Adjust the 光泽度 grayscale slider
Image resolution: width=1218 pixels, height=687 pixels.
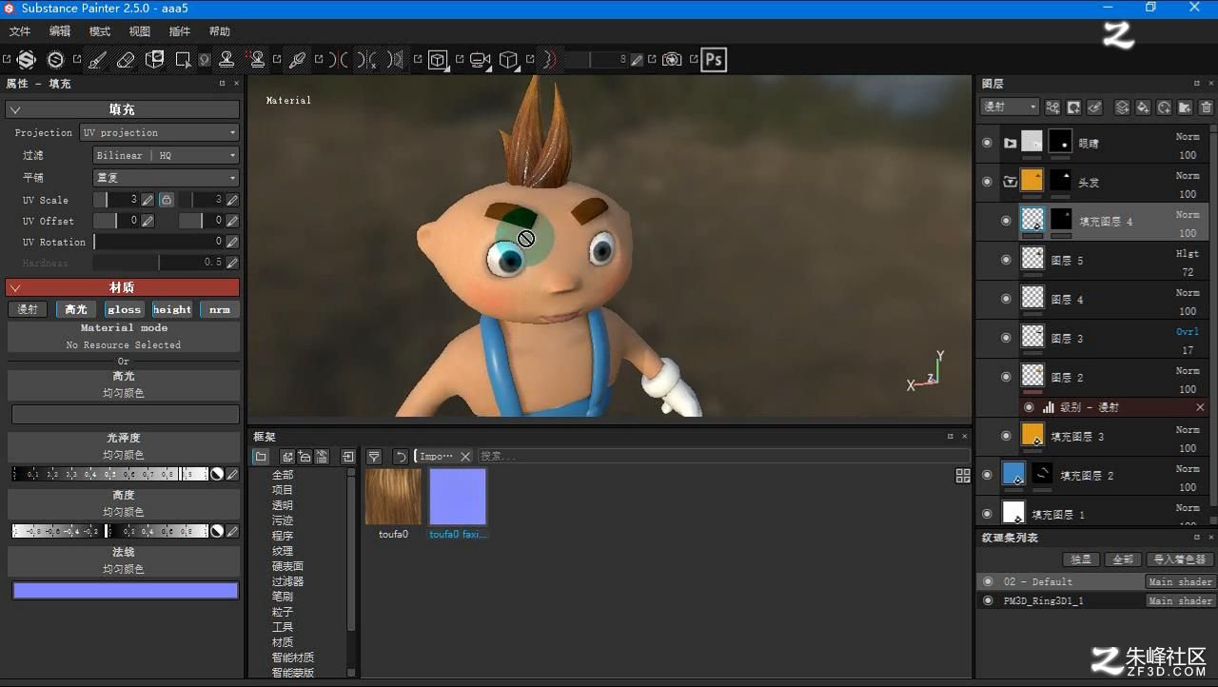pos(109,474)
